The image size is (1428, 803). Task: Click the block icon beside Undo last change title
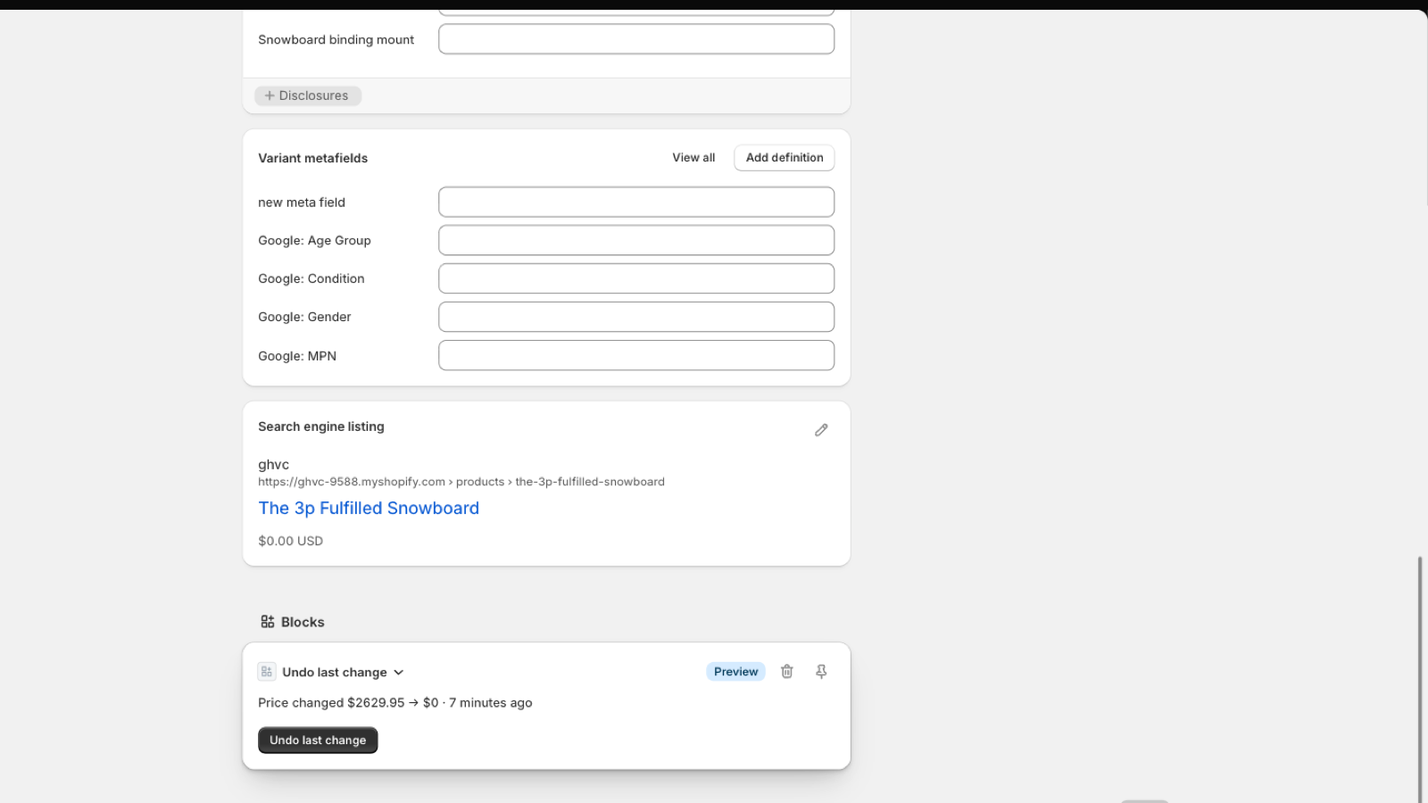click(267, 672)
